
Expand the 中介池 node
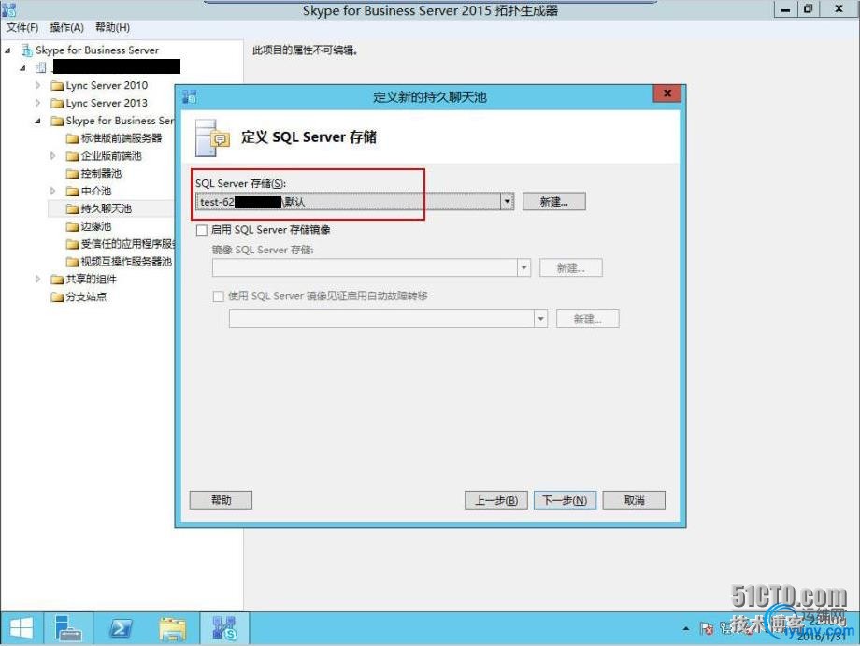53,191
